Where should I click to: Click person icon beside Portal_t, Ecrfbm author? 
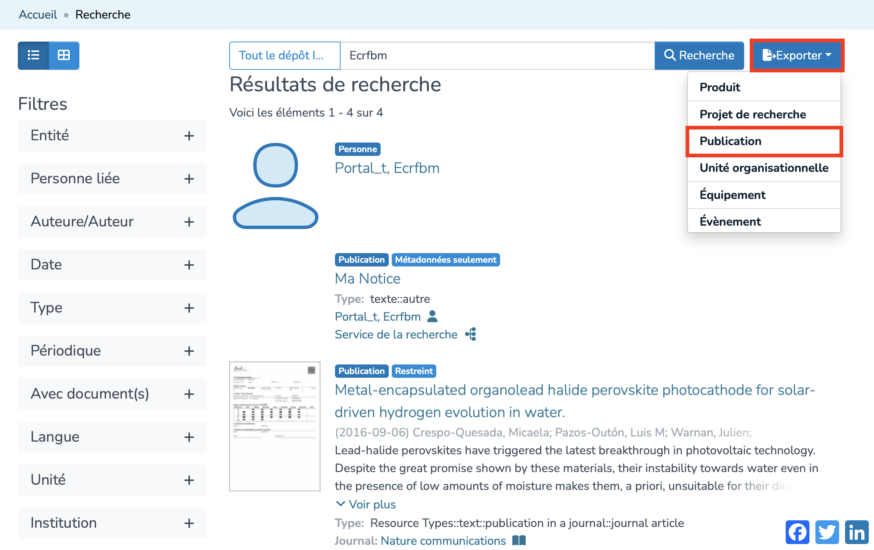(433, 317)
